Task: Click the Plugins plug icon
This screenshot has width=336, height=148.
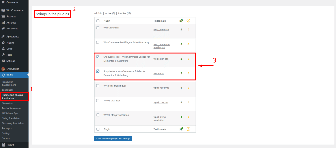Action: tap(3, 43)
